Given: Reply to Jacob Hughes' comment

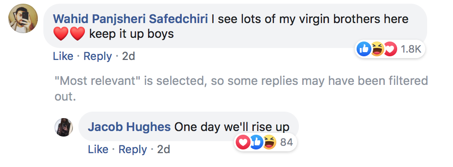Looking at the screenshot, I should pyautogui.click(x=132, y=149).
